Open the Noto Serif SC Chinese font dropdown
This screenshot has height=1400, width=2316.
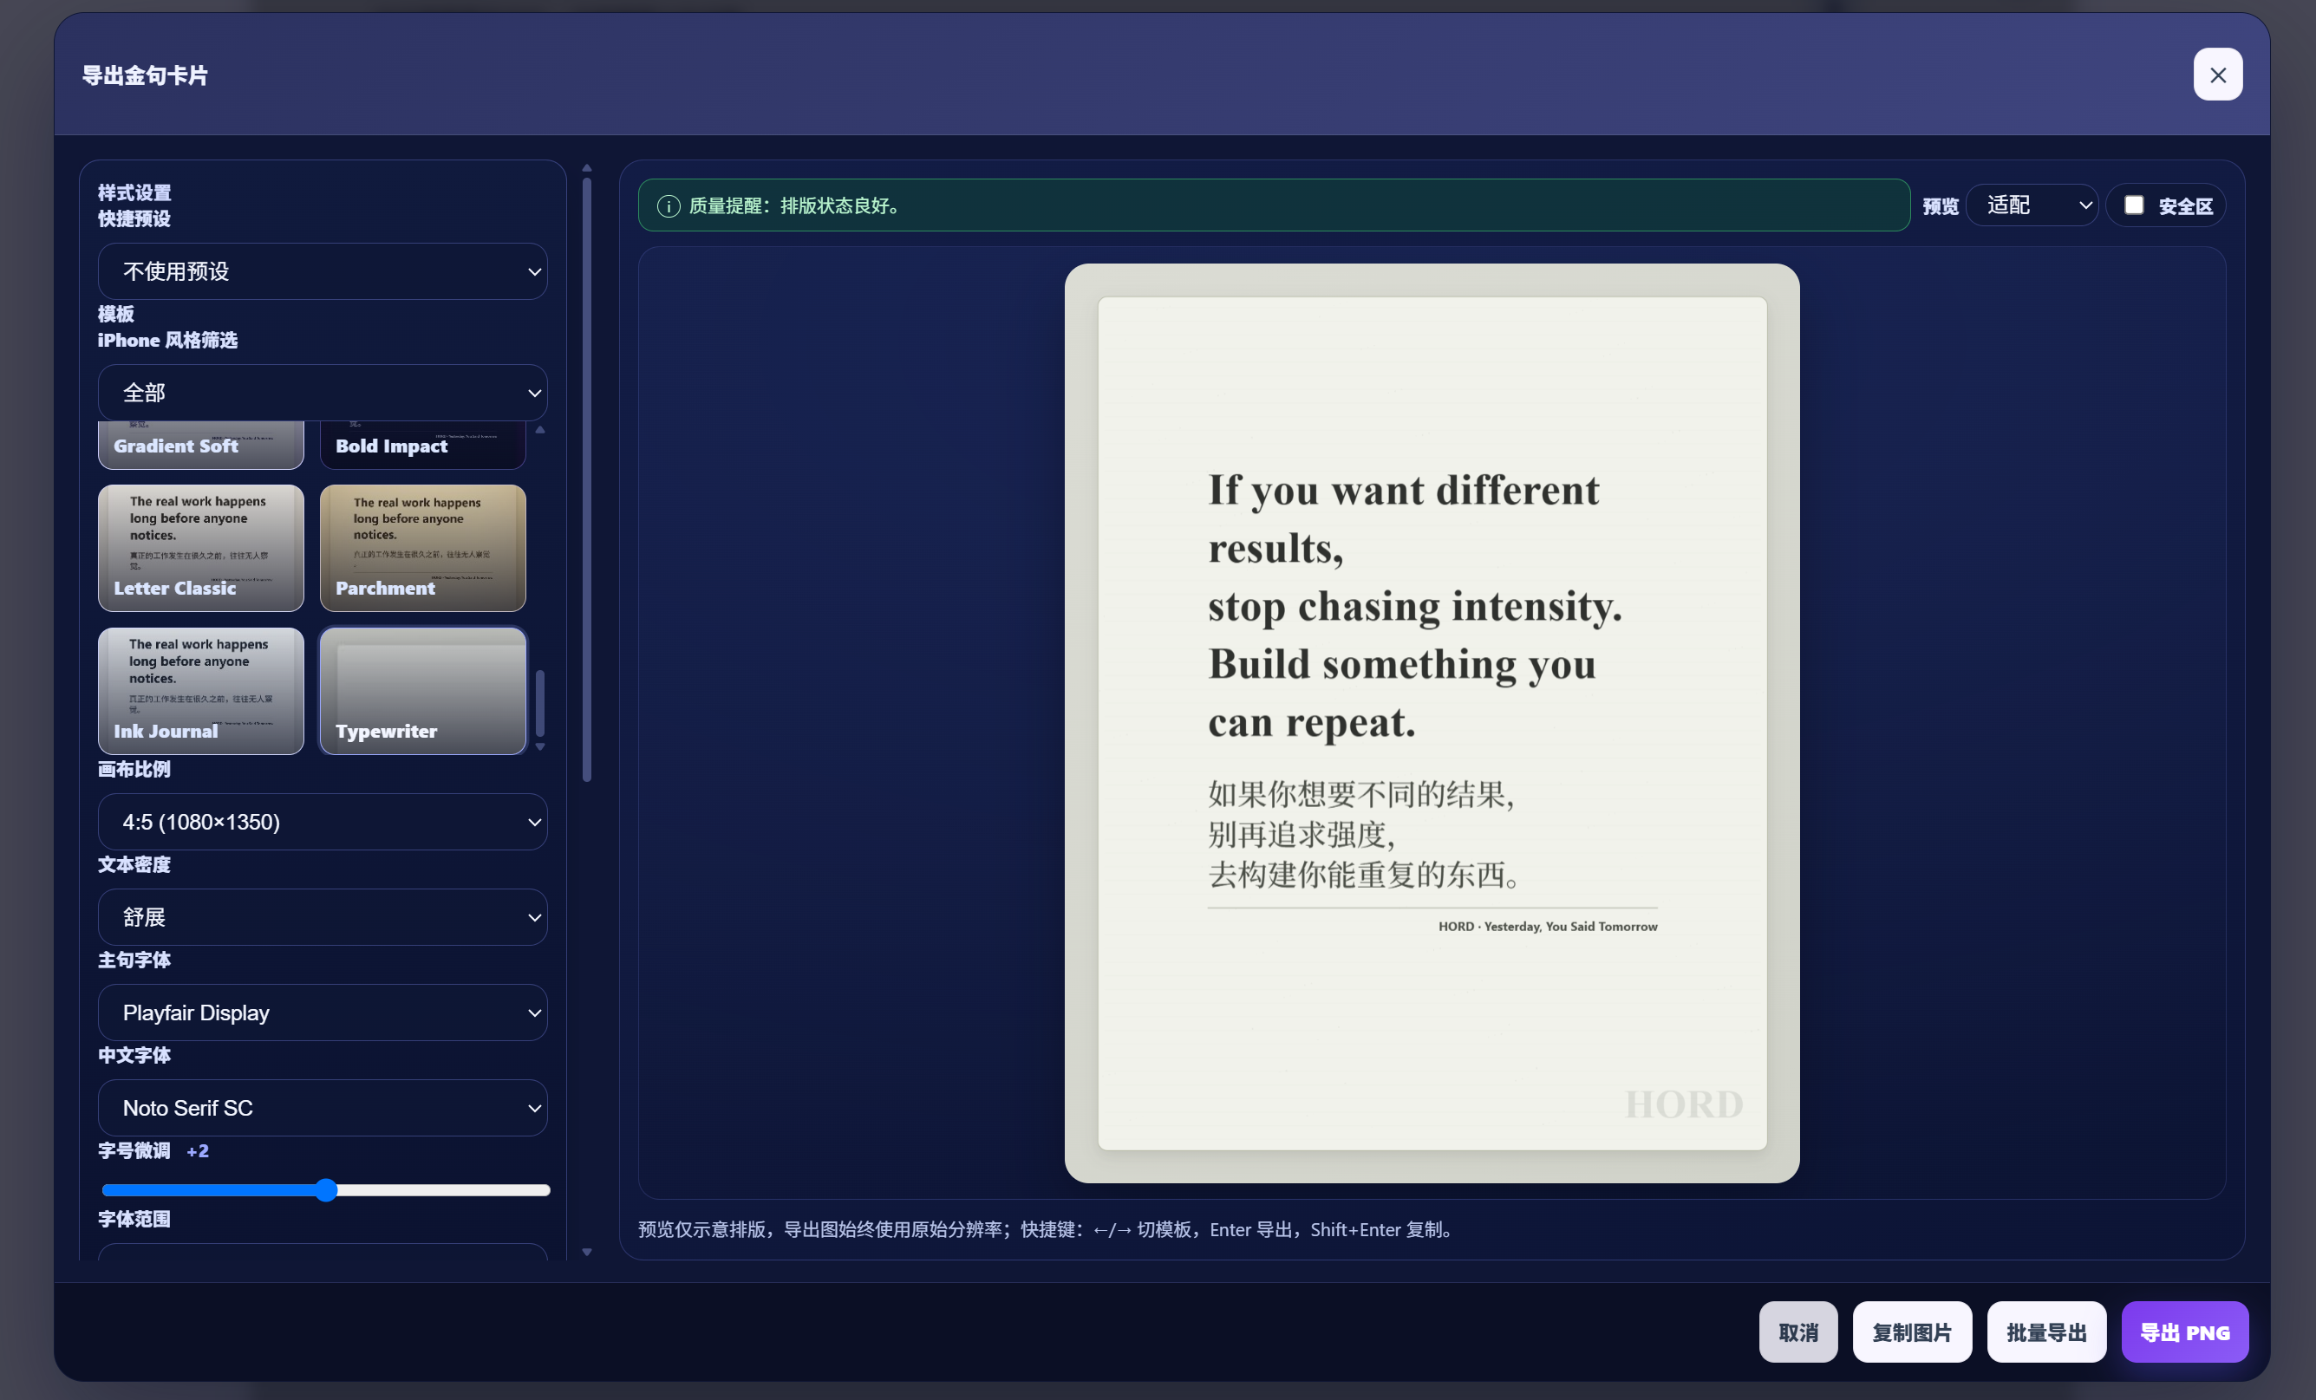tap(323, 1108)
